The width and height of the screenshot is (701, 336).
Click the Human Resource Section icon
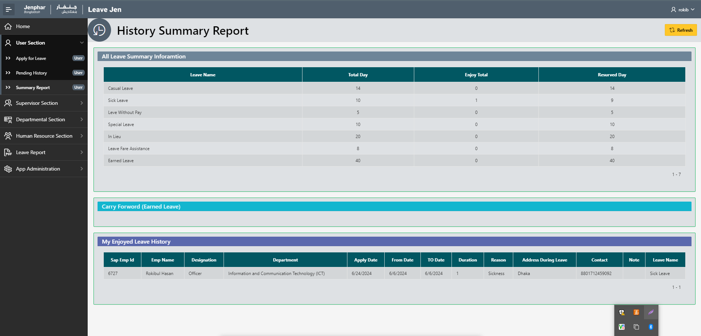(x=8, y=136)
